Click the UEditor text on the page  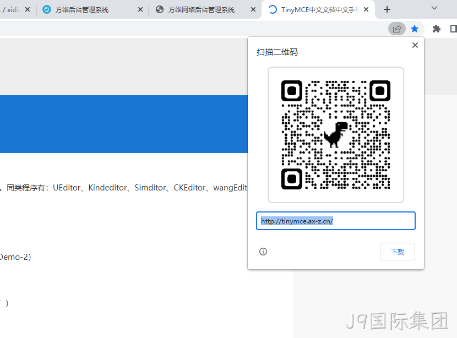click(x=67, y=188)
